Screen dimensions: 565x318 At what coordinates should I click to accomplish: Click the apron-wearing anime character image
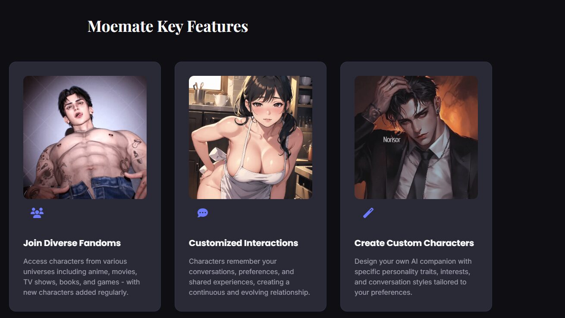click(x=251, y=137)
